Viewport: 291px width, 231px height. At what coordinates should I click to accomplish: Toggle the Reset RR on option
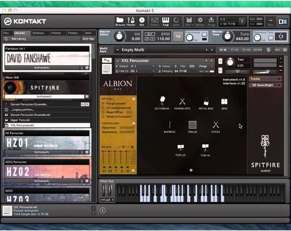pyautogui.click(x=103, y=112)
